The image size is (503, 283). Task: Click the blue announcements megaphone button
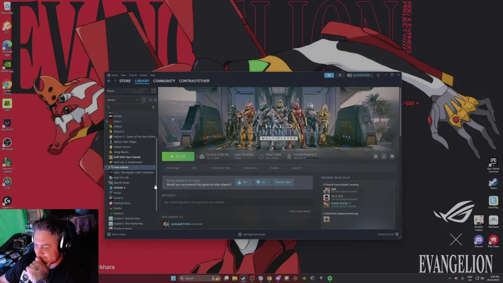pos(329,75)
